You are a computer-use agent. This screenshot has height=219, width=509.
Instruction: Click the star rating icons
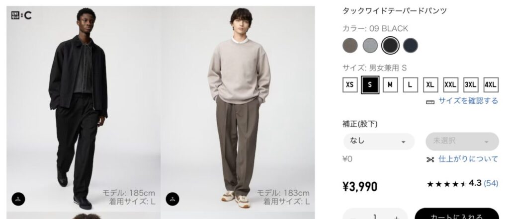tap(447, 184)
